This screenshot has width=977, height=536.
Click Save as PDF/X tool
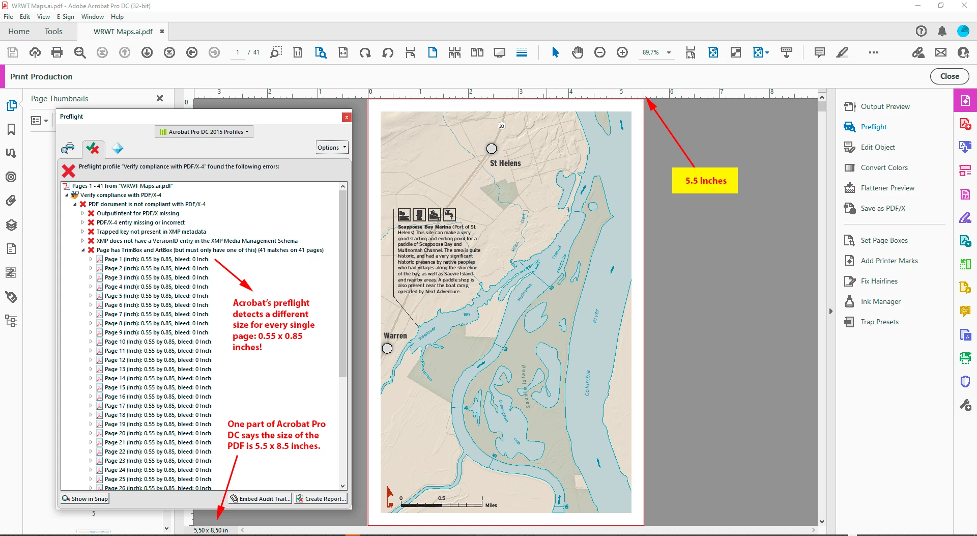pos(875,208)
